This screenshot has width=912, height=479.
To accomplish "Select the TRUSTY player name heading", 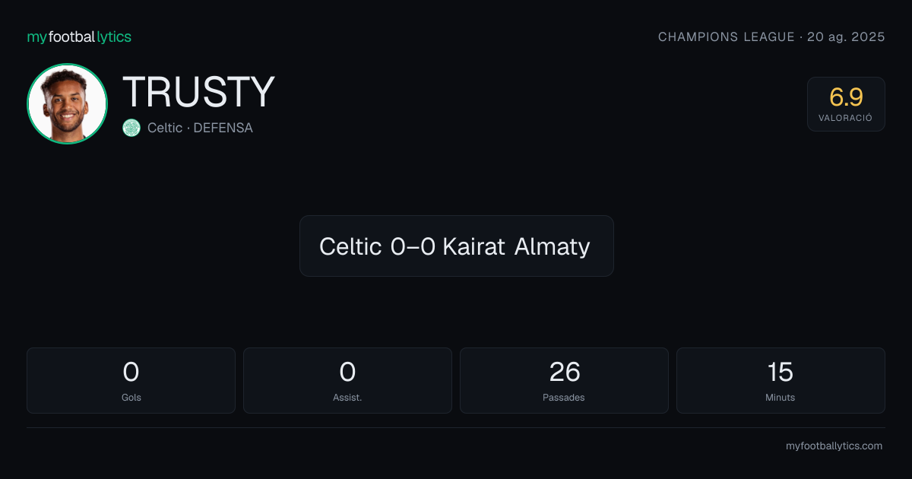I will (198, 92).
